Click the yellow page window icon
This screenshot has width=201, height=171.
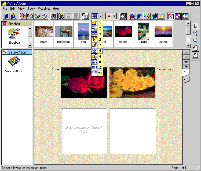coord(161,16)
